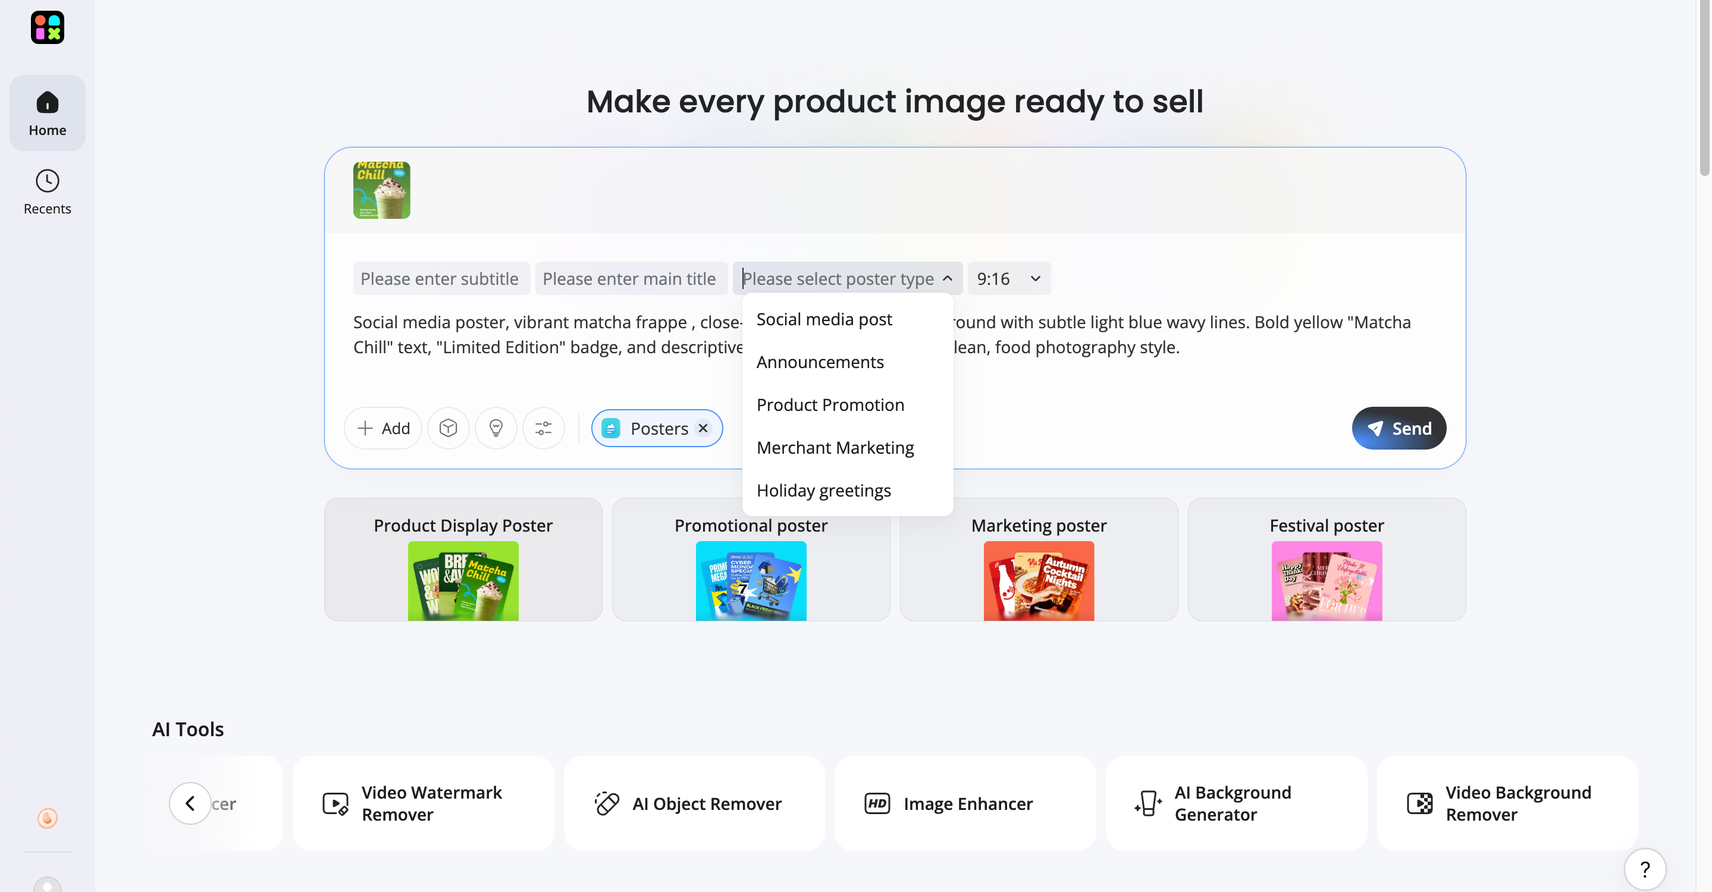Open the Festival poster template card
The width and height of the screenshot is (1712, 892).
tap(1326, 560)
